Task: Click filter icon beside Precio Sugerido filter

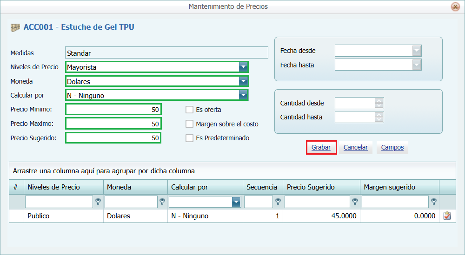Action: coord(355,202)
